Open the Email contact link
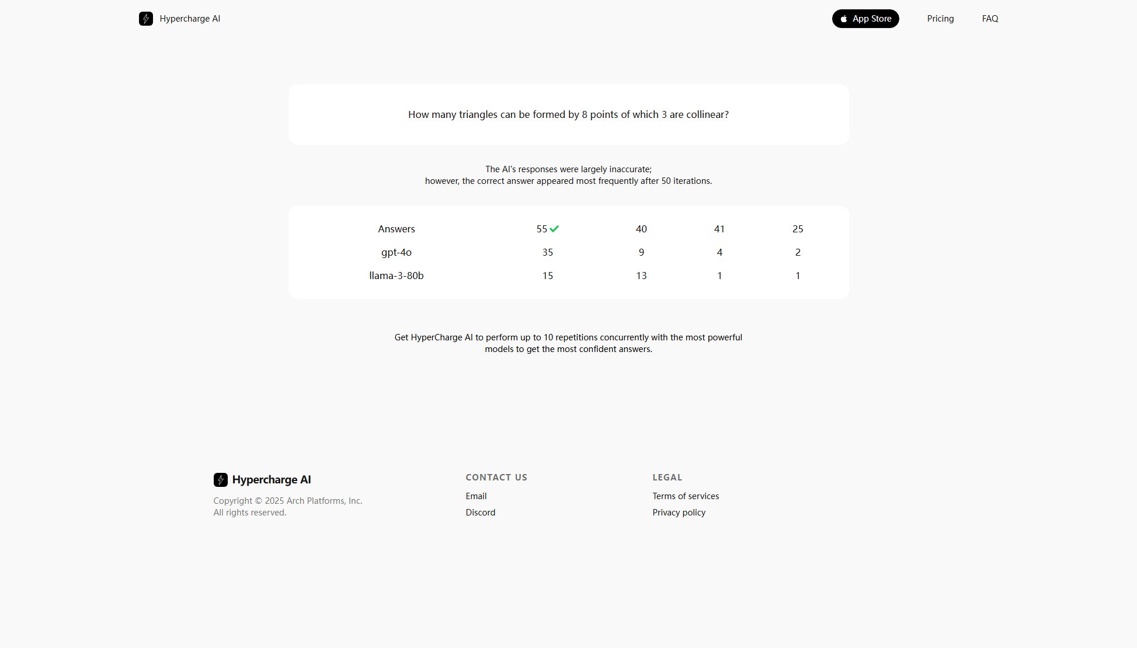This screenshot has width=1137, height=648. (x=476, y=496)
